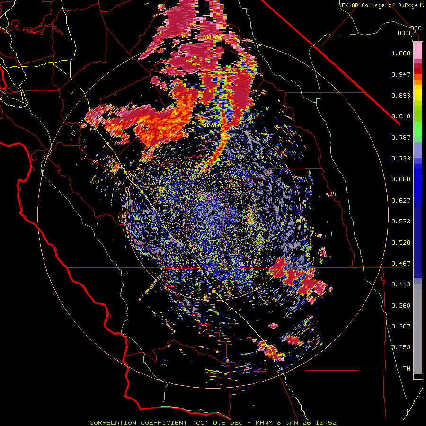Viewport: 426px width, 426px height.
Task: Click the 0.893 scale value
Action: click(401, 95)
